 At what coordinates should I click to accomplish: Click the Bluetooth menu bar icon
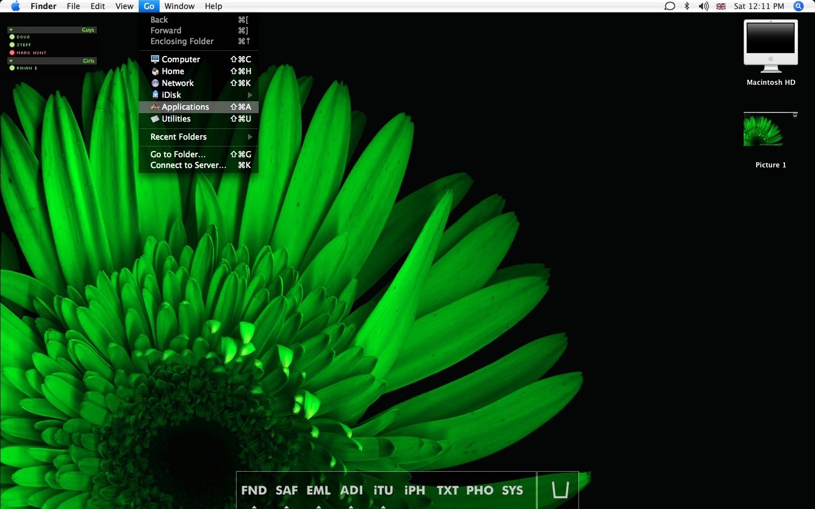687,6
